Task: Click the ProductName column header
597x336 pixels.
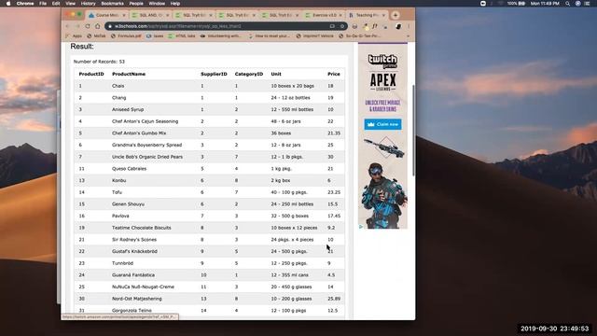Action: 129,74
